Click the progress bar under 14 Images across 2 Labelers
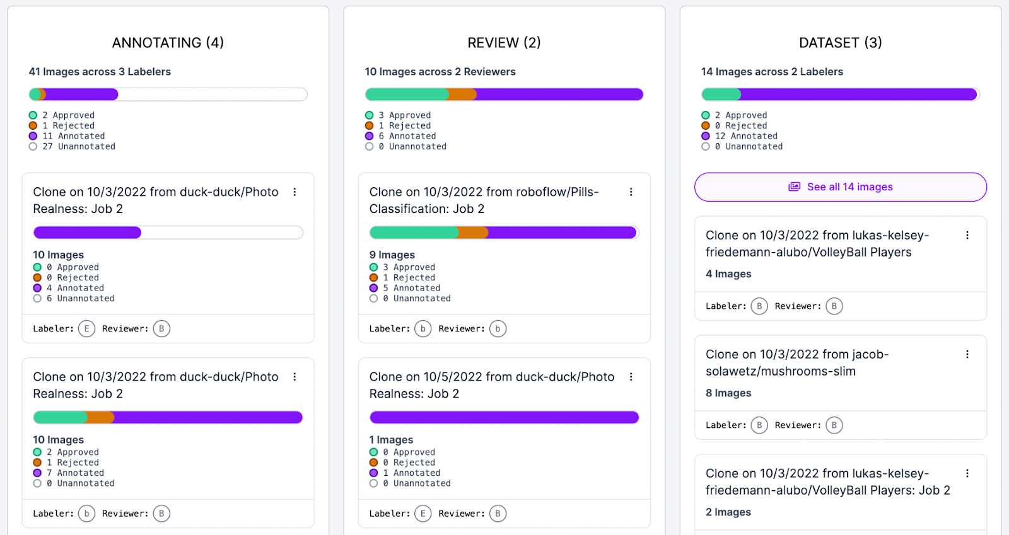The image size is (1009, 535). click(841, 95)
